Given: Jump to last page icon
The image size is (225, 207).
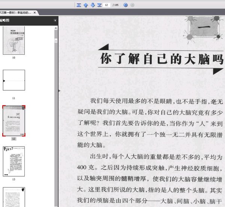Looking at the screenshot, I should 99,5.
